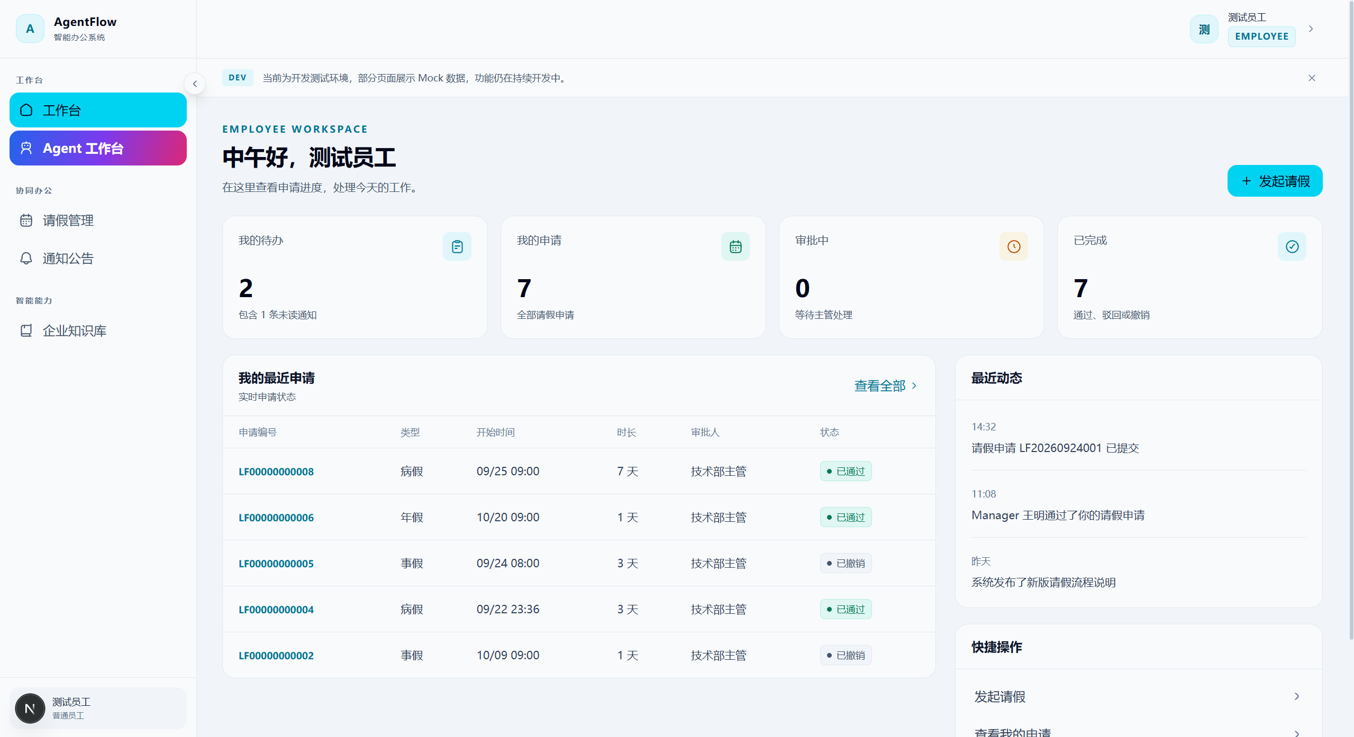
Task: Collapse the sidebar with the arrow button
Action: point(195,84)
